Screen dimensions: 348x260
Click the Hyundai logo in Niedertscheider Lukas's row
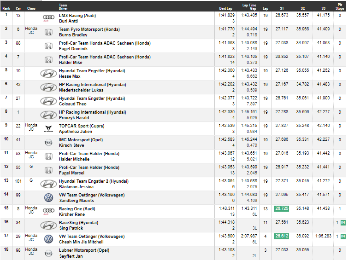click(48, 87)
